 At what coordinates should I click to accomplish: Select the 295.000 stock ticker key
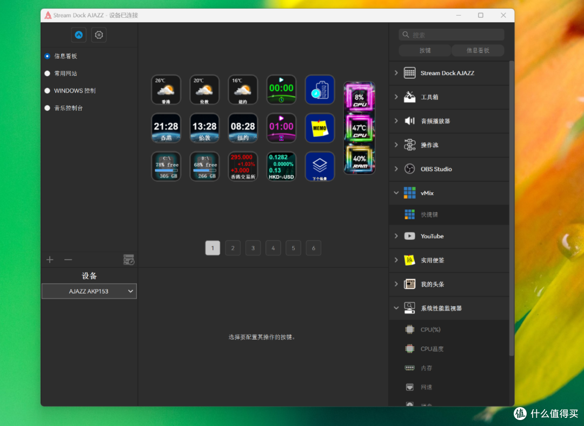click(243, 166)
